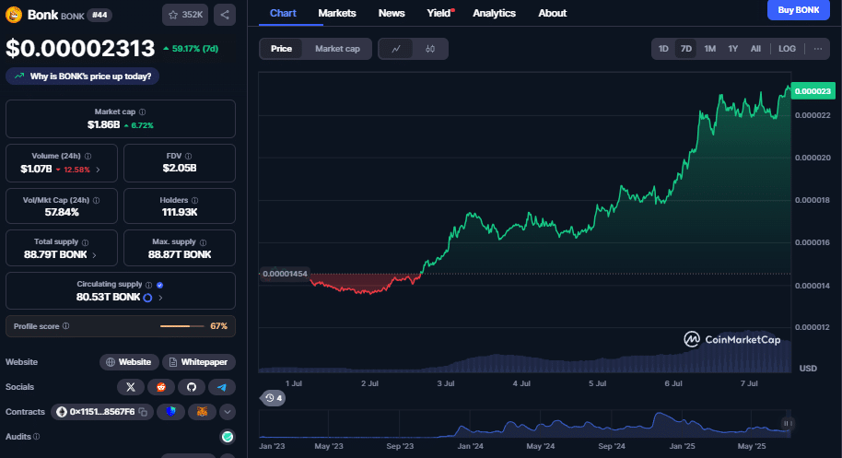Open the share icon button
Viewport: 842px width, 458px height.
(225, 15)
